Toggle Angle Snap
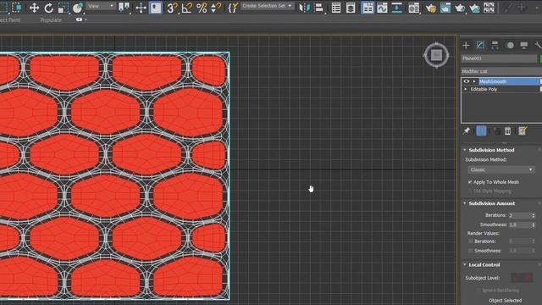 pyautogui.click(x=186, y=8)
